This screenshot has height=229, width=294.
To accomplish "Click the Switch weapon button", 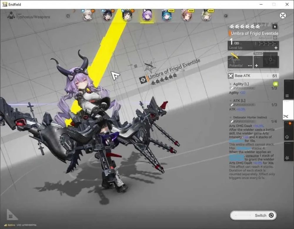I will pyautogui.click(x=253, y=215).
